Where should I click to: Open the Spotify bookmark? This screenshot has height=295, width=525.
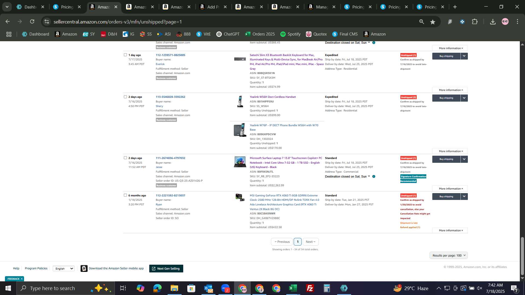(290, 34)
